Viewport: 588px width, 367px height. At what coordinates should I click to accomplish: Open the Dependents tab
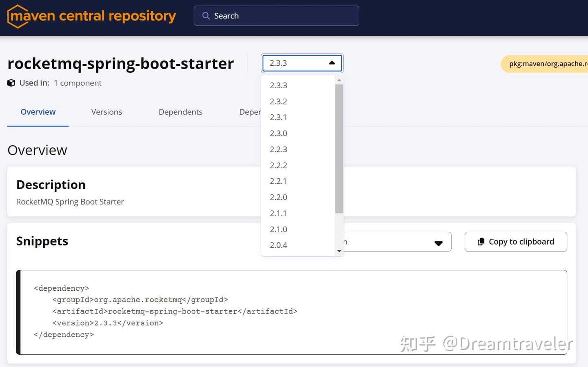tap(180, 112)
